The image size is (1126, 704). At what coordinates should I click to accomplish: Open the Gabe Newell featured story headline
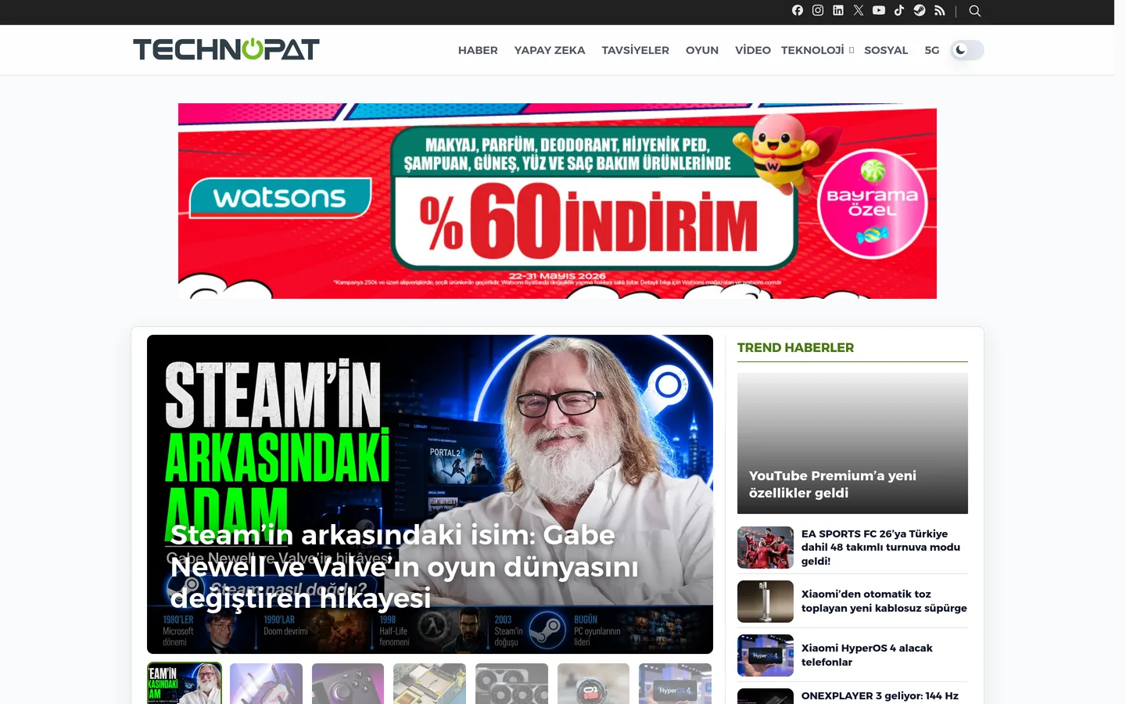click(404, 566)
